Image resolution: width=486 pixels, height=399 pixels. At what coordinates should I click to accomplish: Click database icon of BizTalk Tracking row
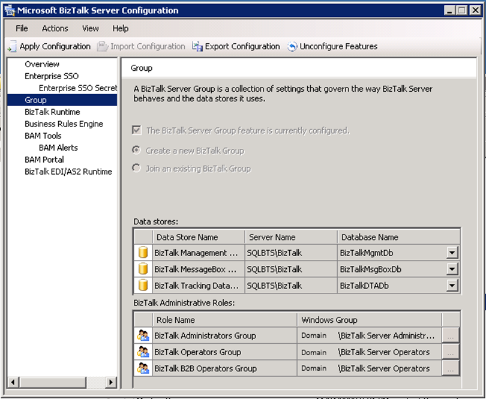143,285
